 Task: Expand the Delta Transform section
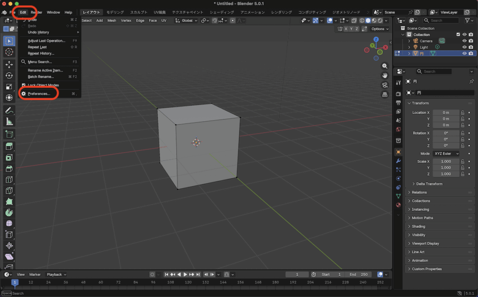[x=429, y=184]
